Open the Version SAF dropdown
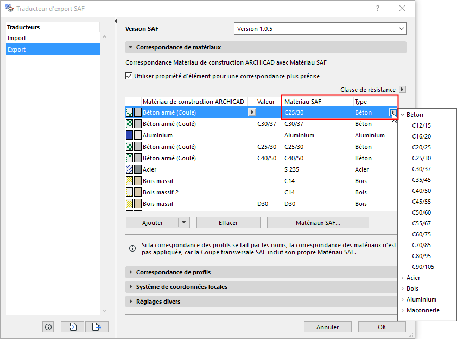Screen dimensions: 457x339 coord(320,29)
